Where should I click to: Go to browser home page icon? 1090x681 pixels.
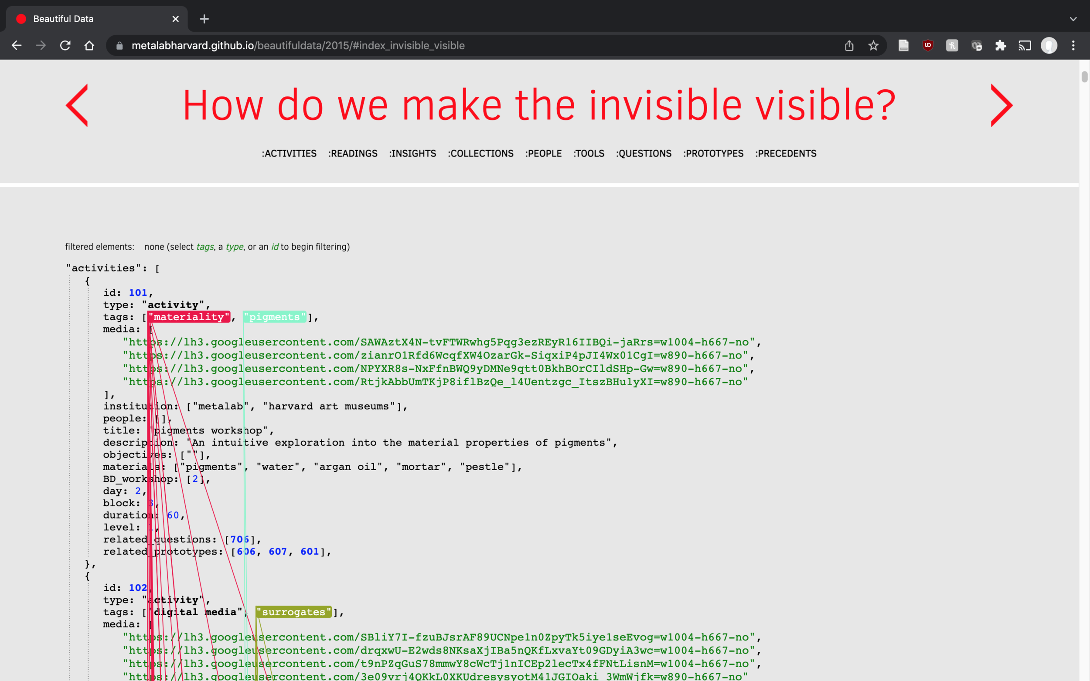(89, 45)
